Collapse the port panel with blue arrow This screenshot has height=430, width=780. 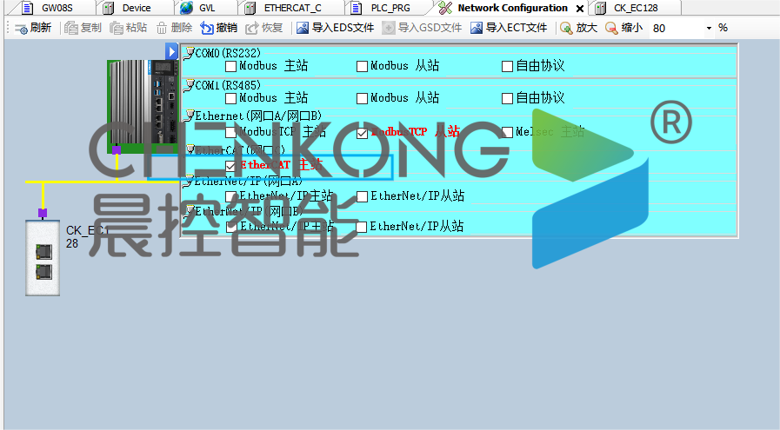coord(171,51)
